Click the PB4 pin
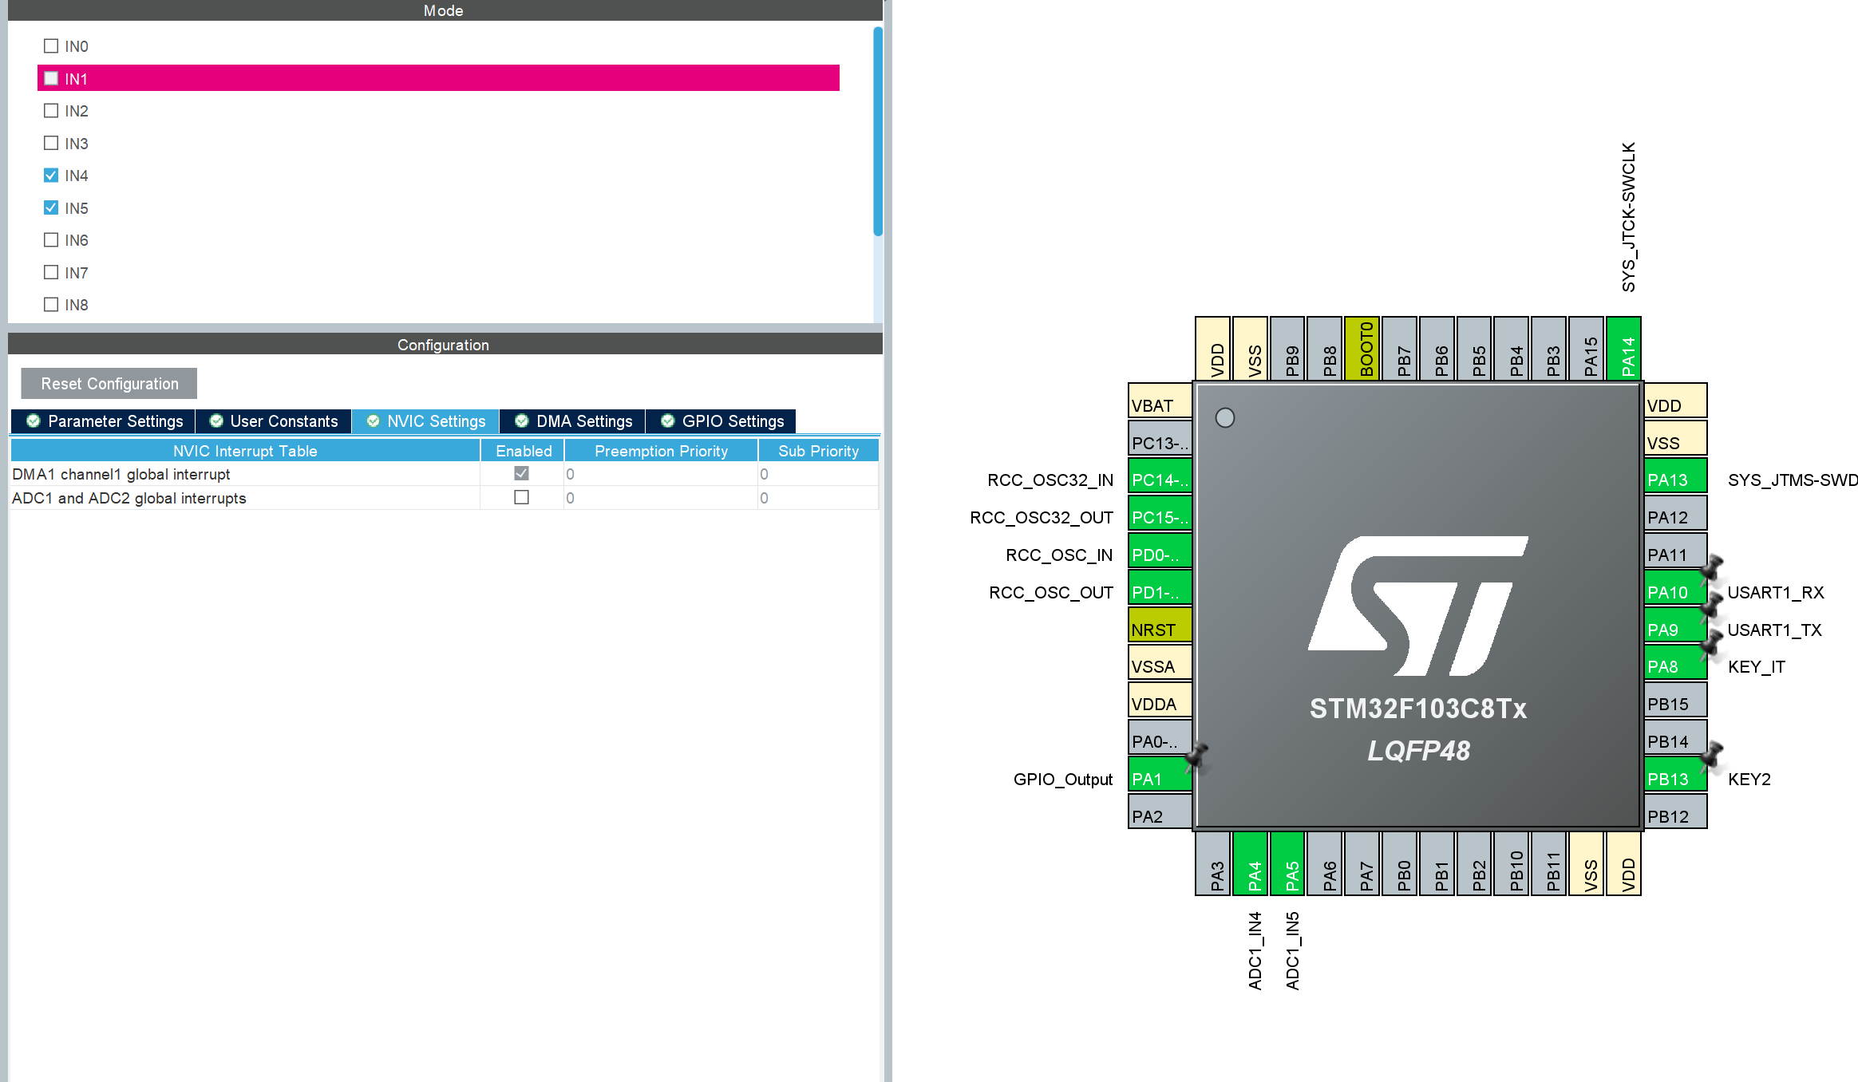 (1512, 349)
